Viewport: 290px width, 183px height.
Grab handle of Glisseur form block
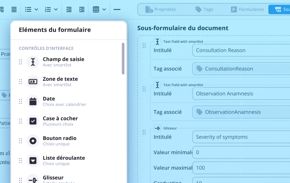click(144, 132)
